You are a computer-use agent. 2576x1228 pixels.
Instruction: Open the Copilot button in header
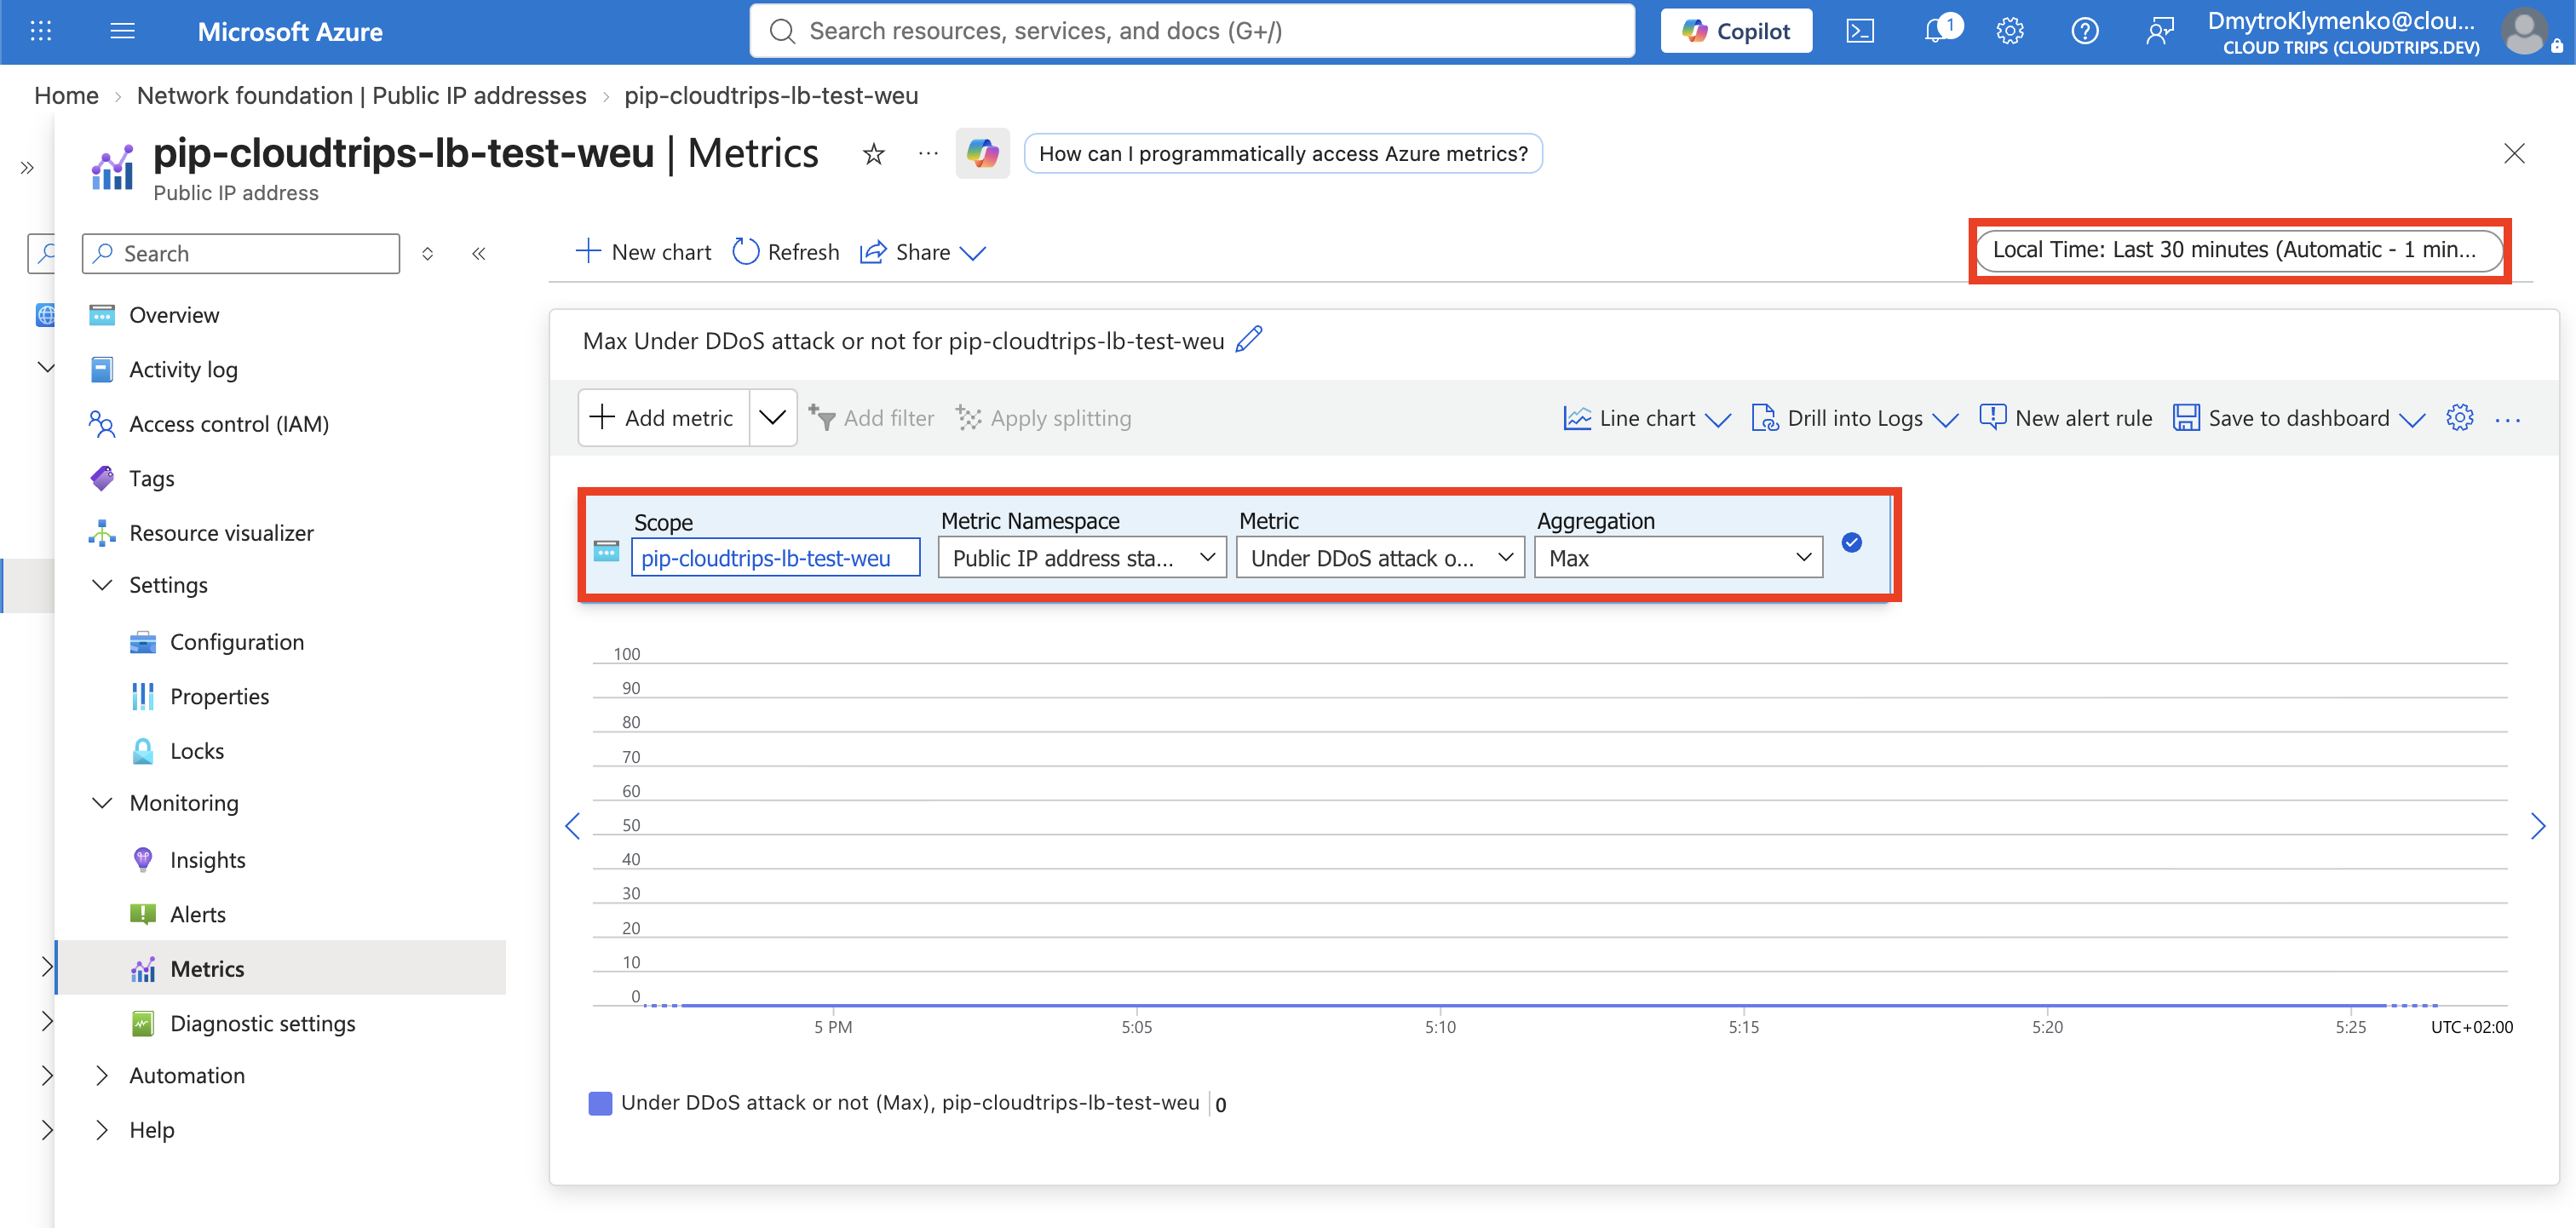(1736, 31)
